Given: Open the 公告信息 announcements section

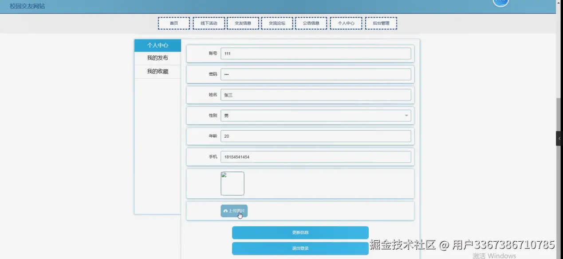Looking at the screenshot, I should tap(311, 23).
